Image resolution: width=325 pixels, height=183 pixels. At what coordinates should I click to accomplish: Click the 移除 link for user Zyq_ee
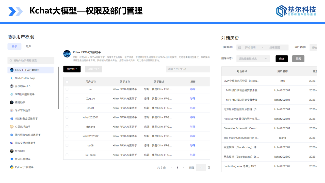tap(192, 98)
